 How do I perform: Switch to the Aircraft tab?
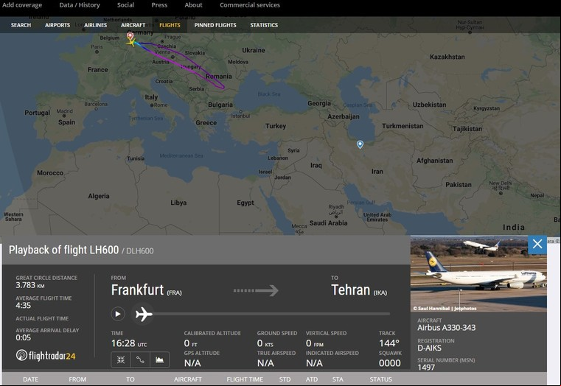click(133, 25)
